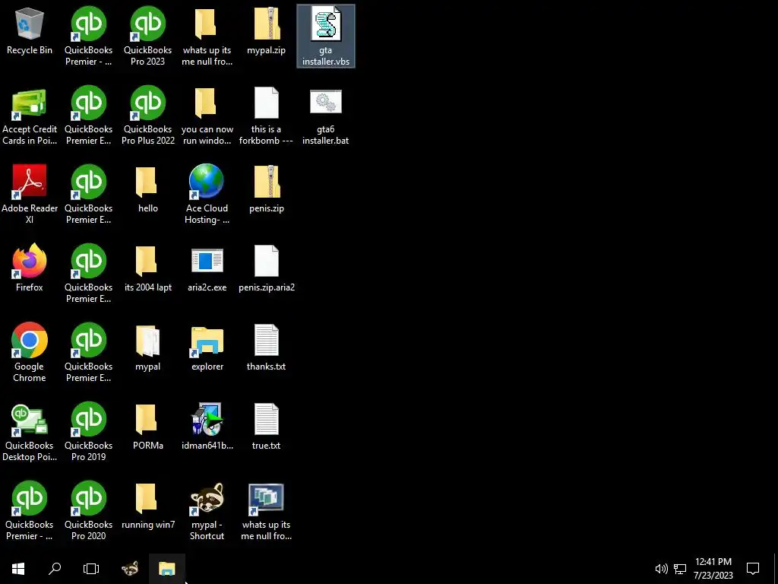778x584 pixels.
Task: Click the 12:41 PM taskbar clock
Action: [713, 569]
